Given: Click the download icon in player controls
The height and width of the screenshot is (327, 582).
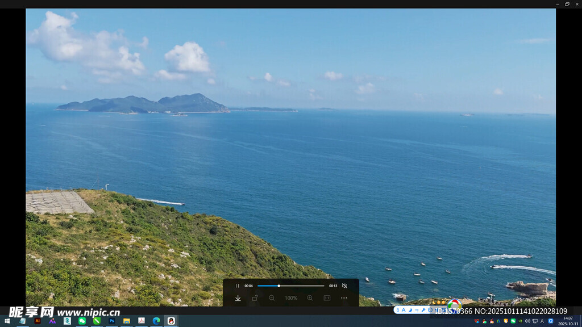Looking at the screenshot, I should point(238,298).
